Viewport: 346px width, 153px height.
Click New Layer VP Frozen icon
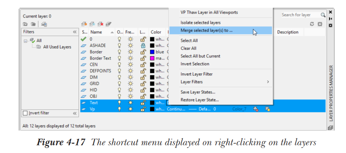(x=92, y=24)
